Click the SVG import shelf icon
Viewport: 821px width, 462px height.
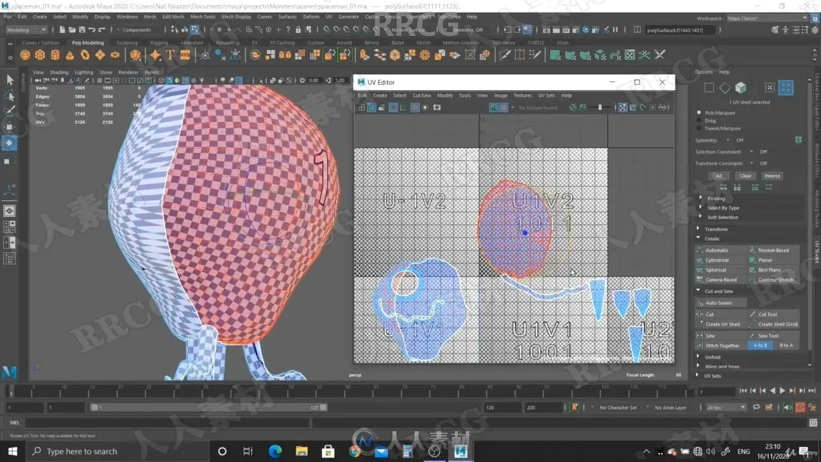185,55
